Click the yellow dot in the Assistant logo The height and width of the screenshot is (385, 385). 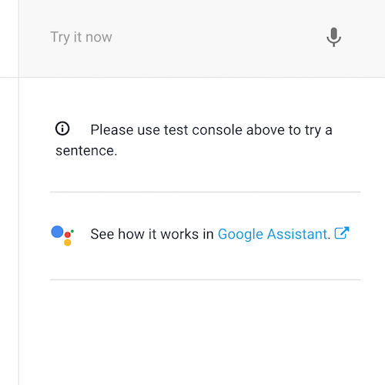pos(68,243)
